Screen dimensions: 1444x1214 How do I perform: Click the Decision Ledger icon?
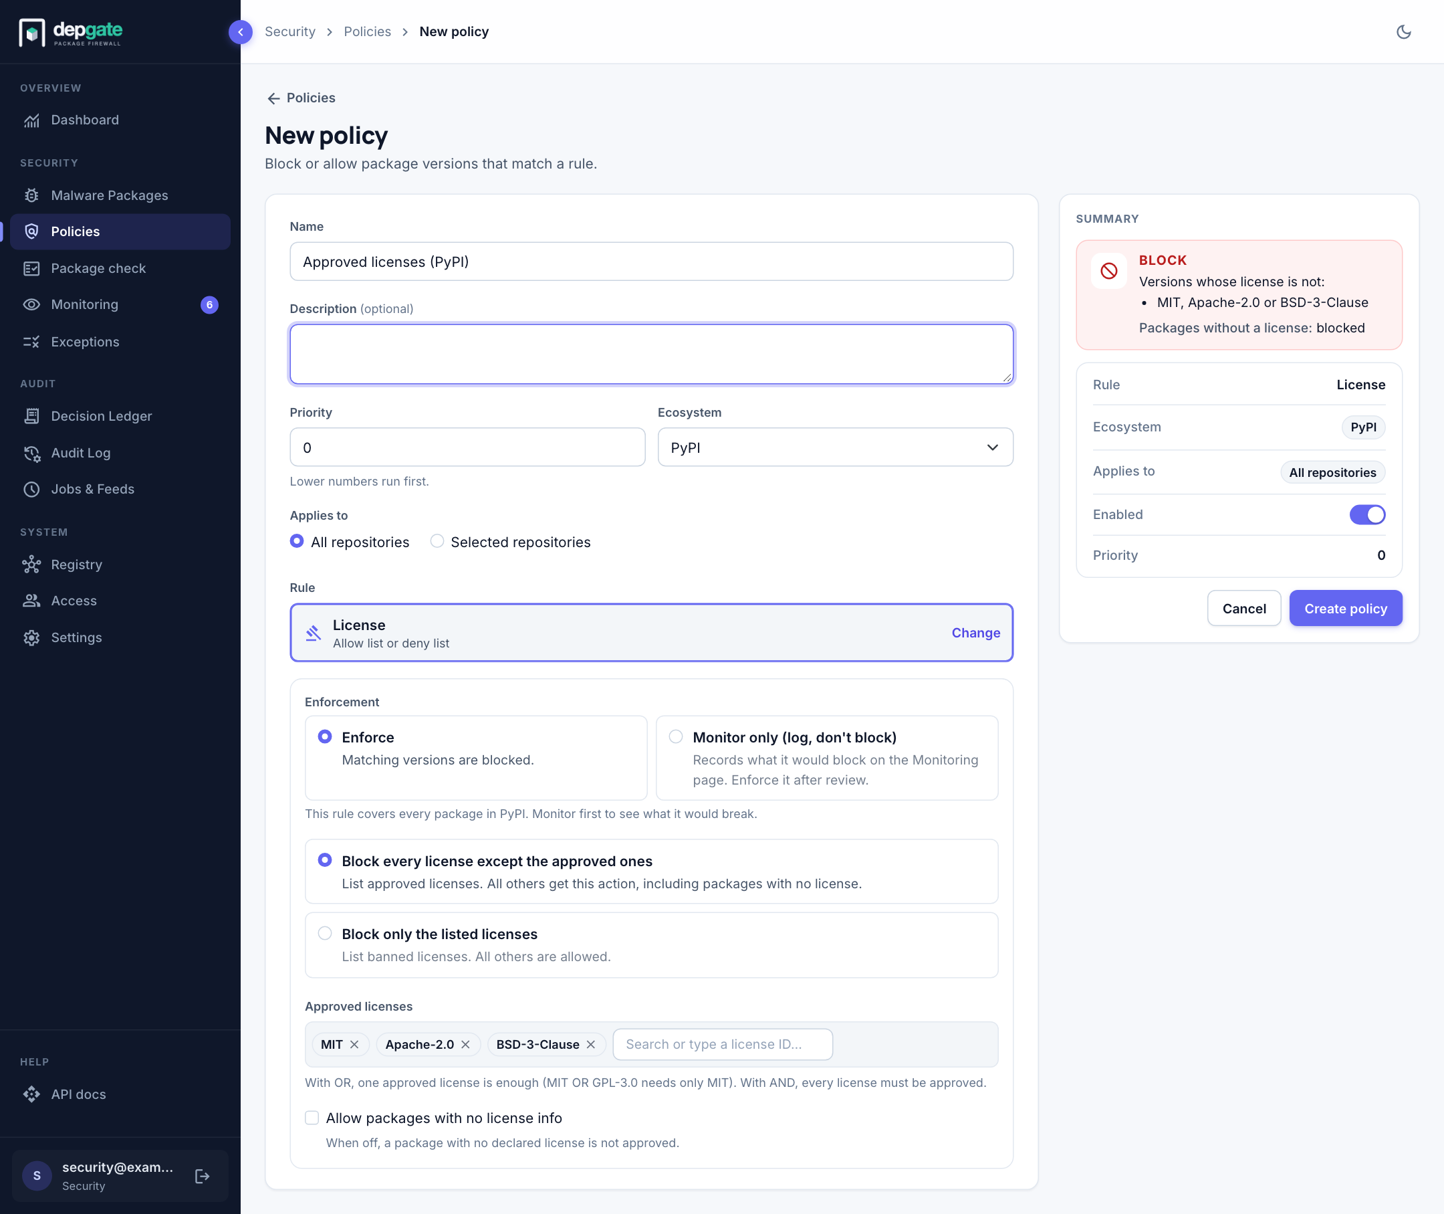click(31, 415)
